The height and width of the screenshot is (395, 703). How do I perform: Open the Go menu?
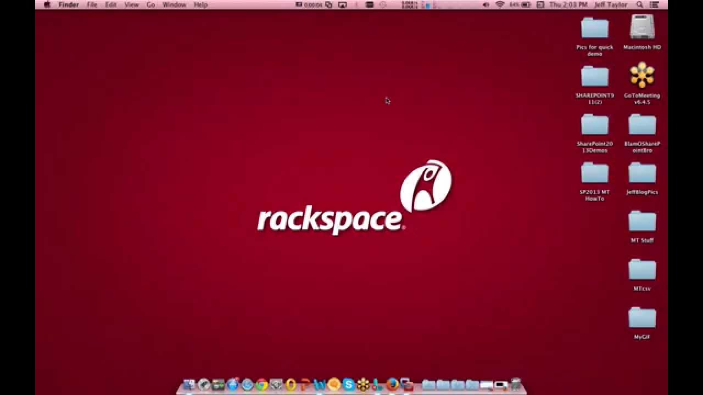coord(150,4)
